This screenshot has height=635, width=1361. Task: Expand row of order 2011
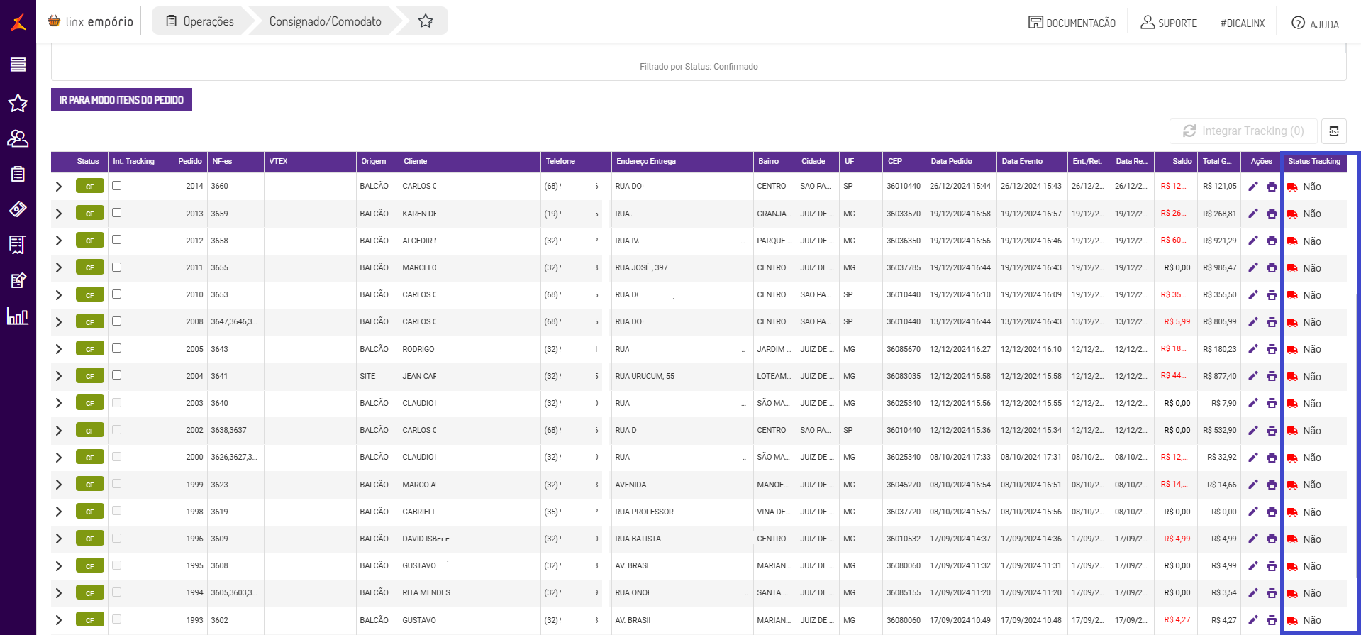(59, 267)
